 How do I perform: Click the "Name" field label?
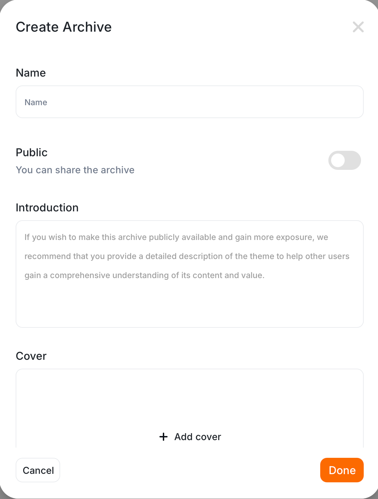[31, 73]
